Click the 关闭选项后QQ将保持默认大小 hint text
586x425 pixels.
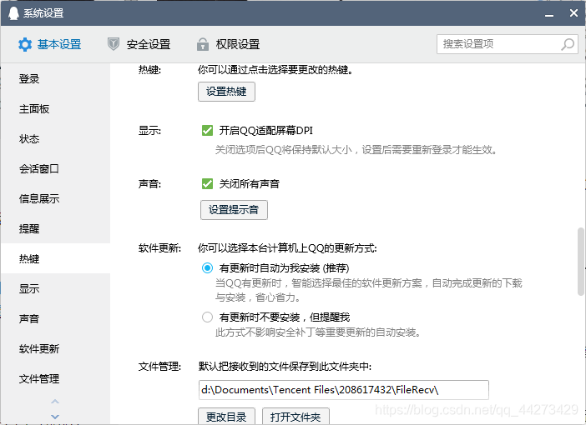point(356,150)
